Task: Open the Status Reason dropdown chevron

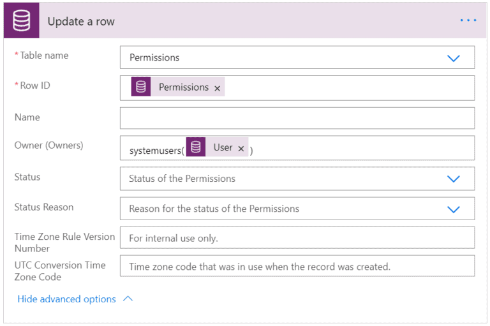Action: (x=454, y=209)
